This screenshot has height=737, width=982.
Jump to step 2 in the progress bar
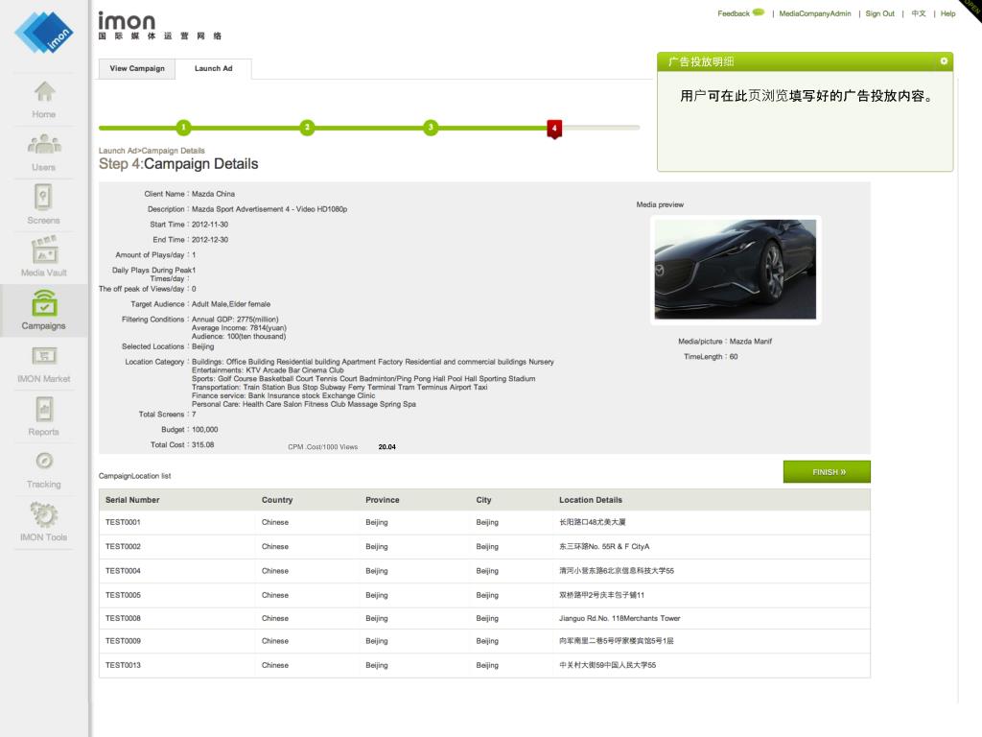pyautogui.click(x=307, y=128)
